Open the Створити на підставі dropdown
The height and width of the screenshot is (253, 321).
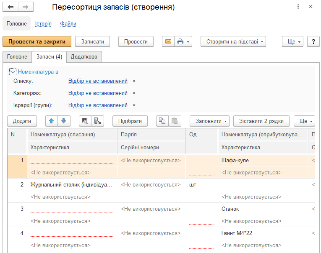233,42
